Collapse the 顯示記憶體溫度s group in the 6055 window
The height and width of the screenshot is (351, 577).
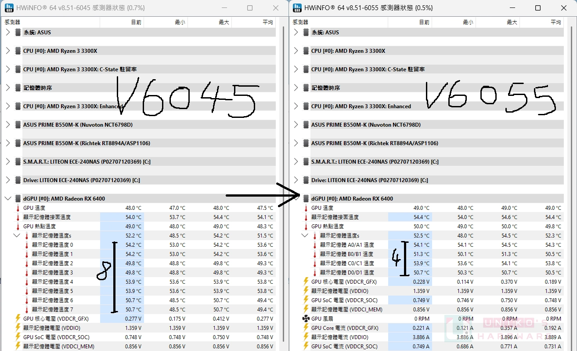click(x=305, y=235)
